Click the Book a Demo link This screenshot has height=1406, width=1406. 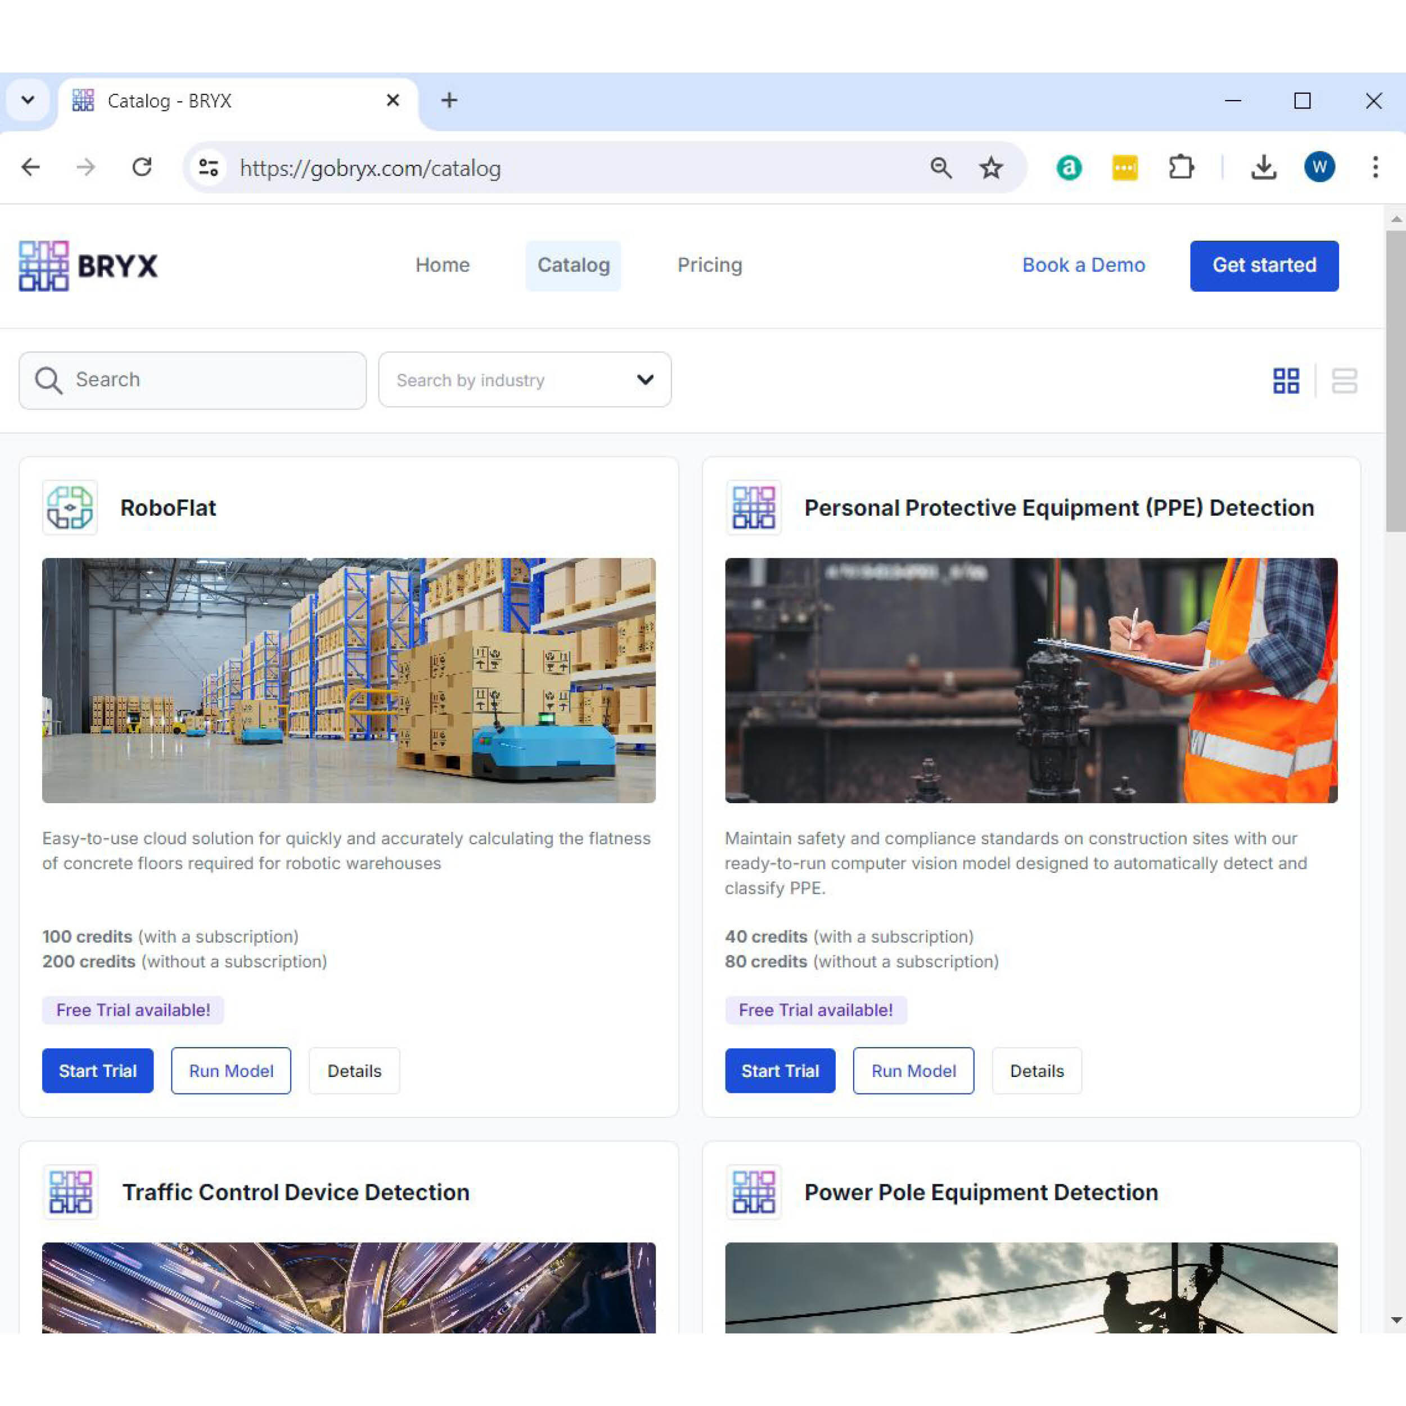tap(1084, 265)
